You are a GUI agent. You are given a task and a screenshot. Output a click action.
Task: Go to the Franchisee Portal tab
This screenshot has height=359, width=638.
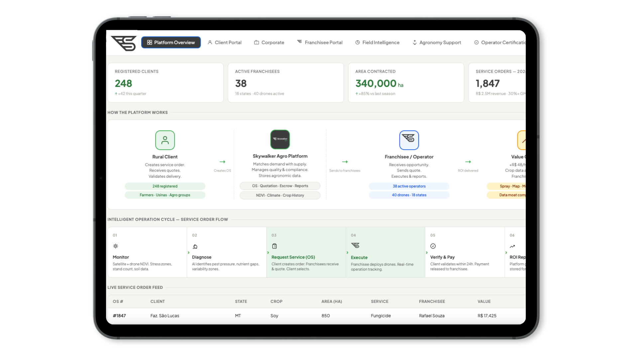pos(320,43)
